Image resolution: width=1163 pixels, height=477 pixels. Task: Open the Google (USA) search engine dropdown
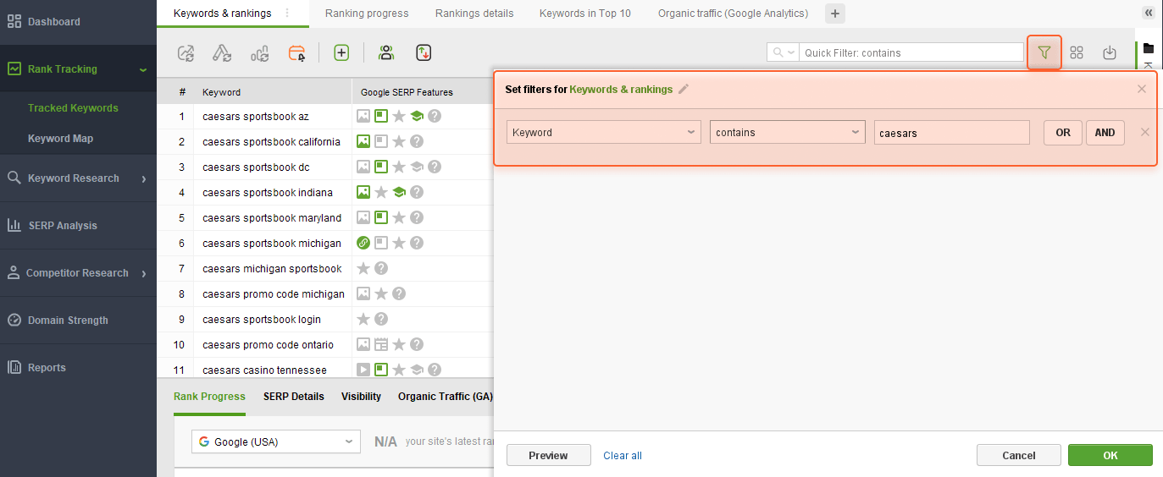277,441
